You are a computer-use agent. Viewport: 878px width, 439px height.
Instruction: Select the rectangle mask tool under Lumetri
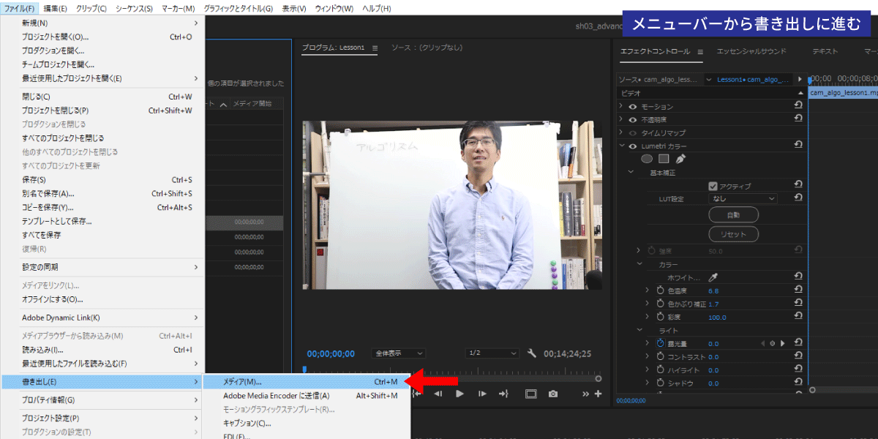(664, 158)
